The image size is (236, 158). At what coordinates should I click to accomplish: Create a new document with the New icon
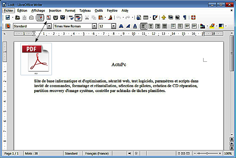pos(8,18)
